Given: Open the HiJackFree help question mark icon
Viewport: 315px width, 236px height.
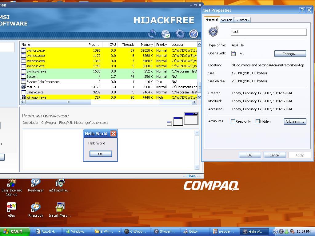Looking at the screenshot, I should [x=193, y=34].
